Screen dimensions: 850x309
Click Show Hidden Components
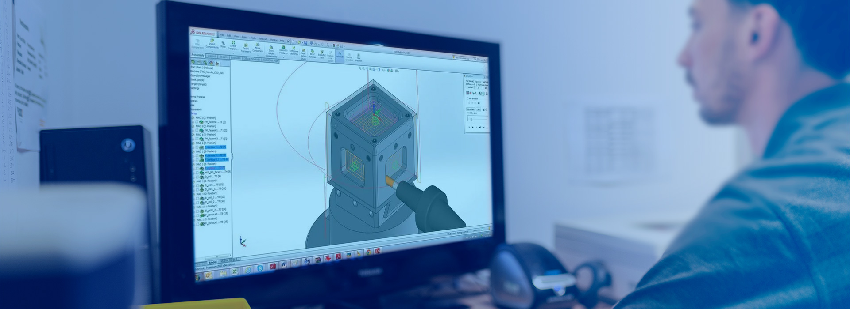point(271,51)
